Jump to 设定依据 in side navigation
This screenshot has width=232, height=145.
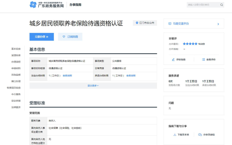(16, 101)
